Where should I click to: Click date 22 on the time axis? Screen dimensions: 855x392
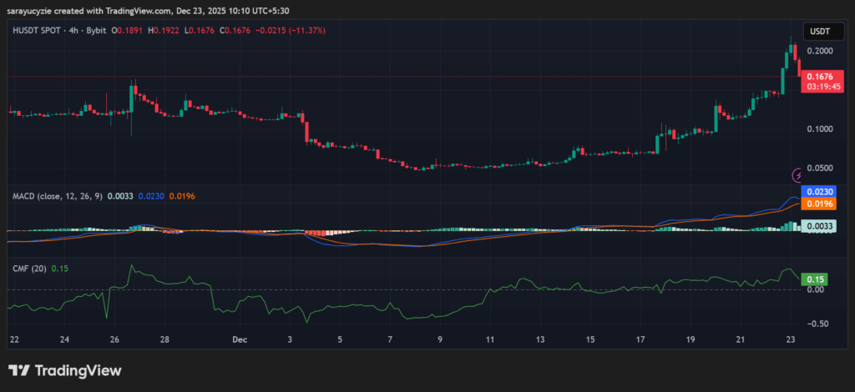pos(13,340)
